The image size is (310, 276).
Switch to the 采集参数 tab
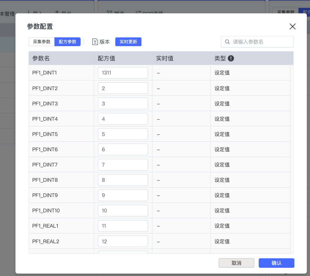click(x=42, y=42)
